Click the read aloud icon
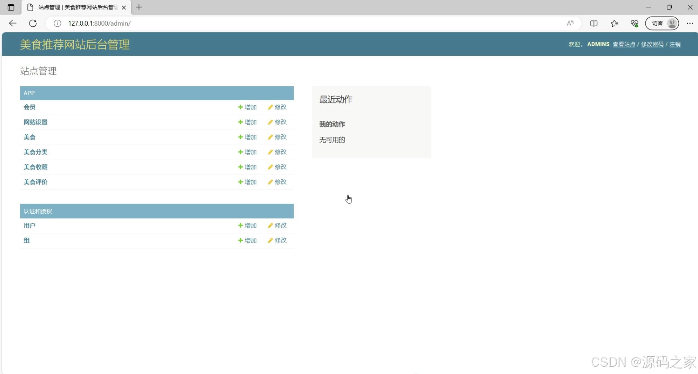The width and height of the screenshot is (698, 374). [570, 23]
